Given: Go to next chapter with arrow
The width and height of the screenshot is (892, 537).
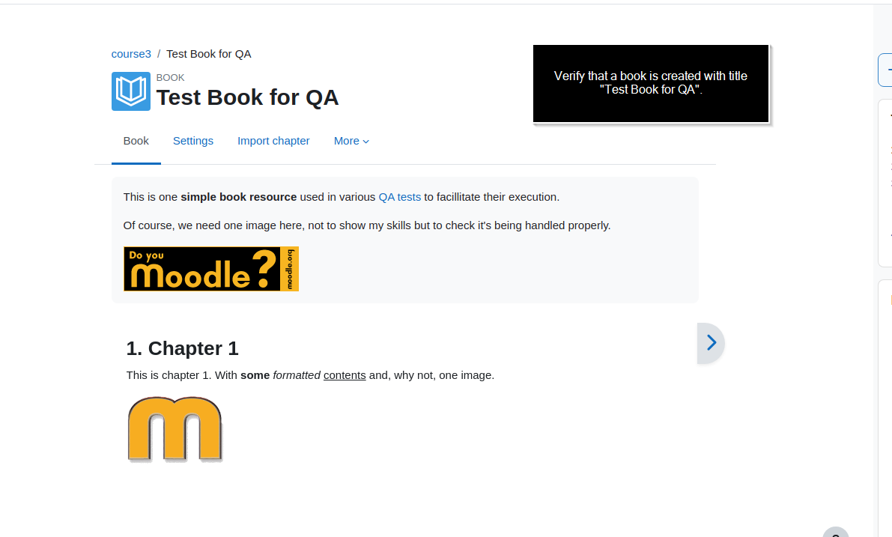Looking at the screenshot, I should click(x=711, y=343).
